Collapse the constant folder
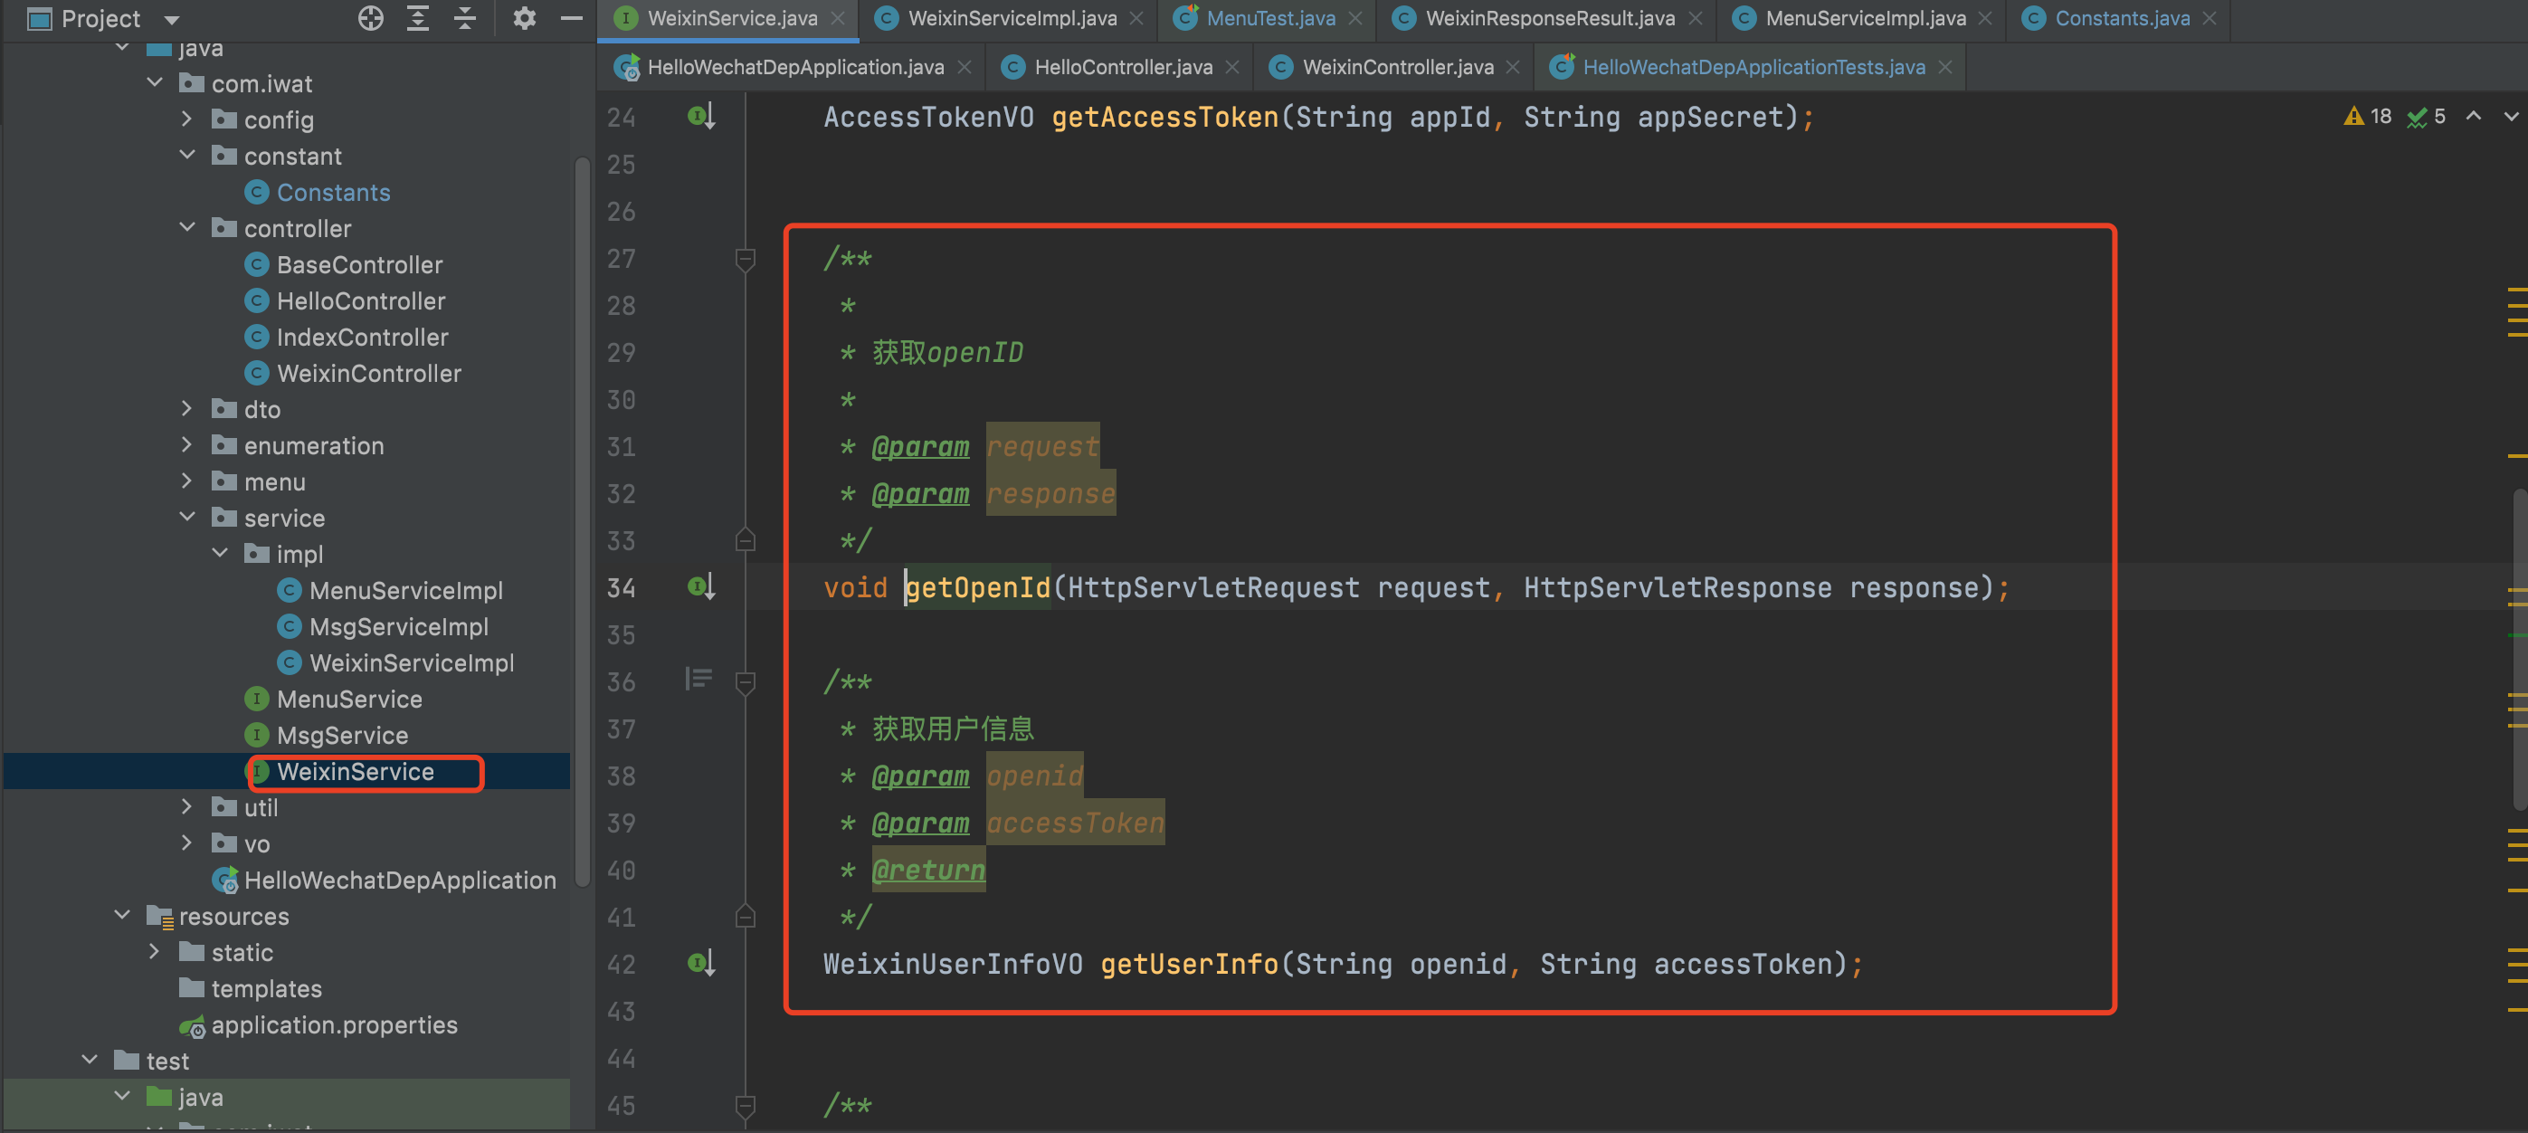The height and width of the screenshot is (1133, 2528). point(187,157)
